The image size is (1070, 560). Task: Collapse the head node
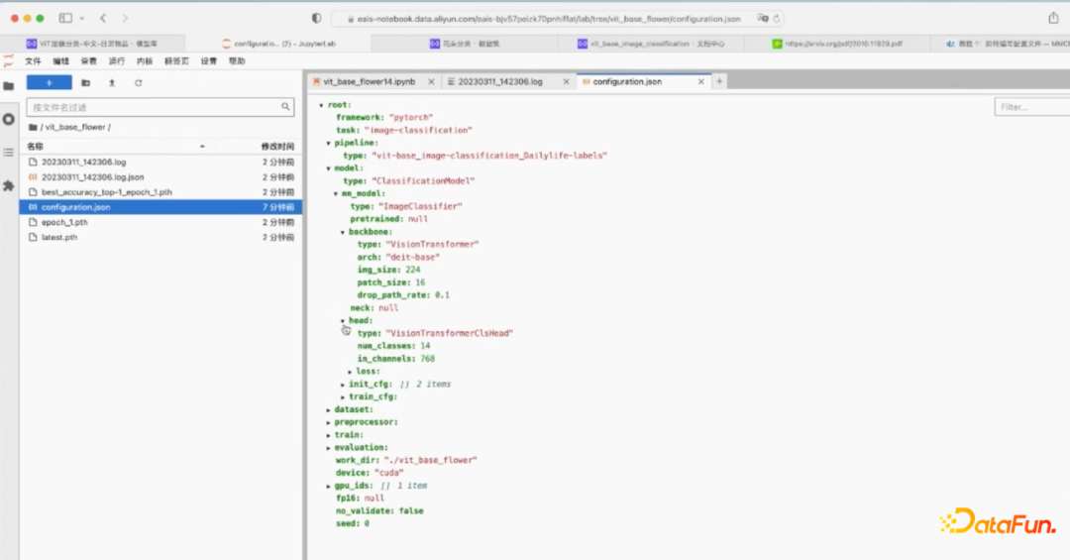[x=343, y=320]
